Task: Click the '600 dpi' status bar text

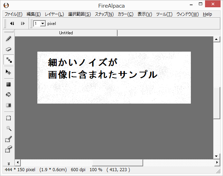Action: pyautogui.click(x=78, y=169)
